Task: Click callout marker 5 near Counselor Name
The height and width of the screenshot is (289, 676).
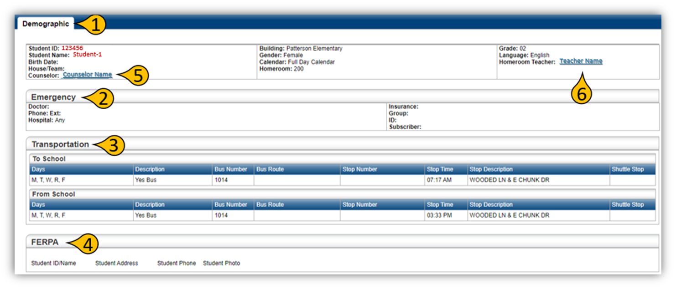Action: point(137,76)
